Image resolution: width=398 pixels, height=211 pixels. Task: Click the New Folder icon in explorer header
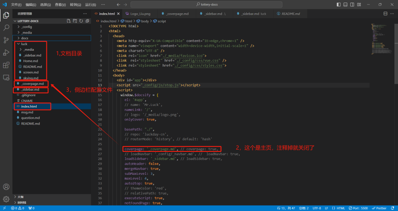75,21
